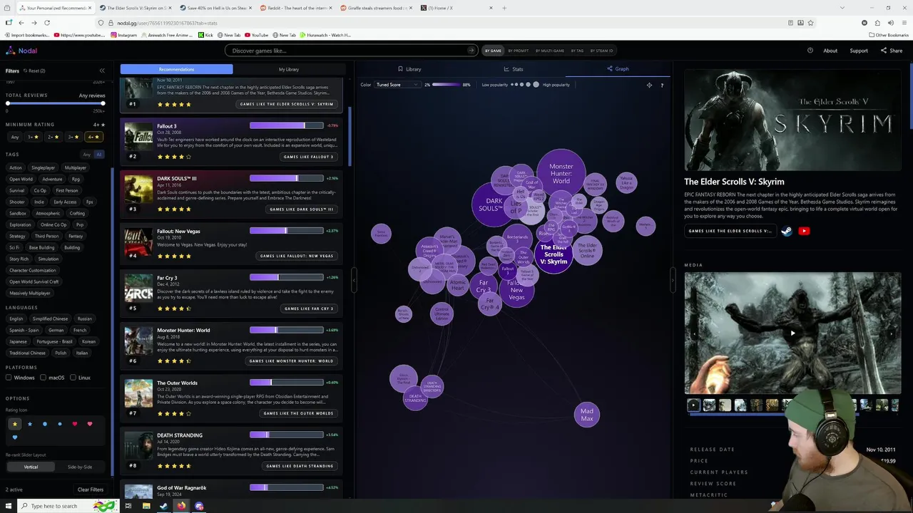This screenshot has height=513, width=913.
Task: Click Total Reviews slider right handle
Action: pyautogui.click(x=103, y=103)
